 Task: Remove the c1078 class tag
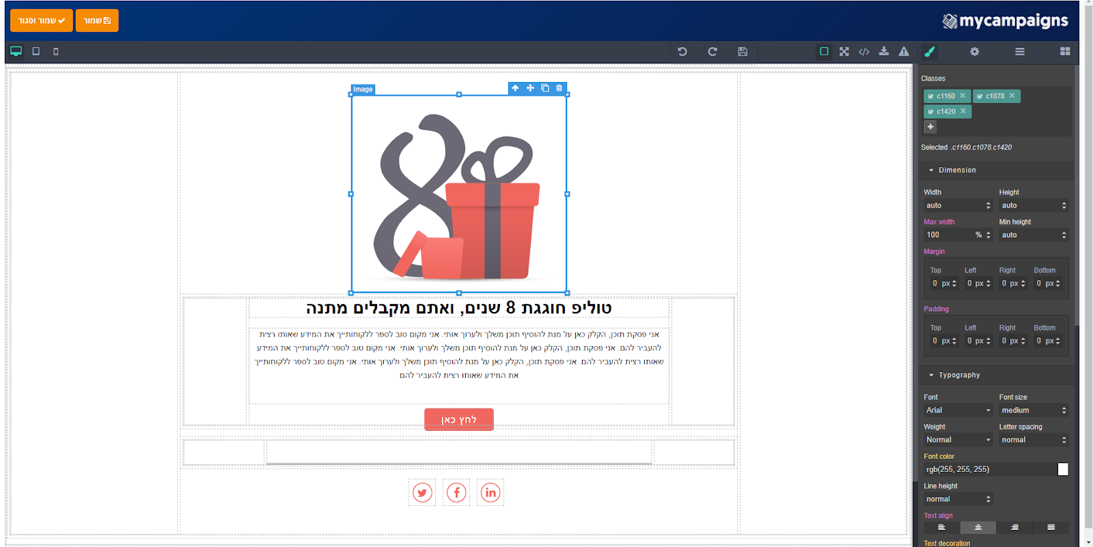pyautogui.click(x=1012, y=96)
